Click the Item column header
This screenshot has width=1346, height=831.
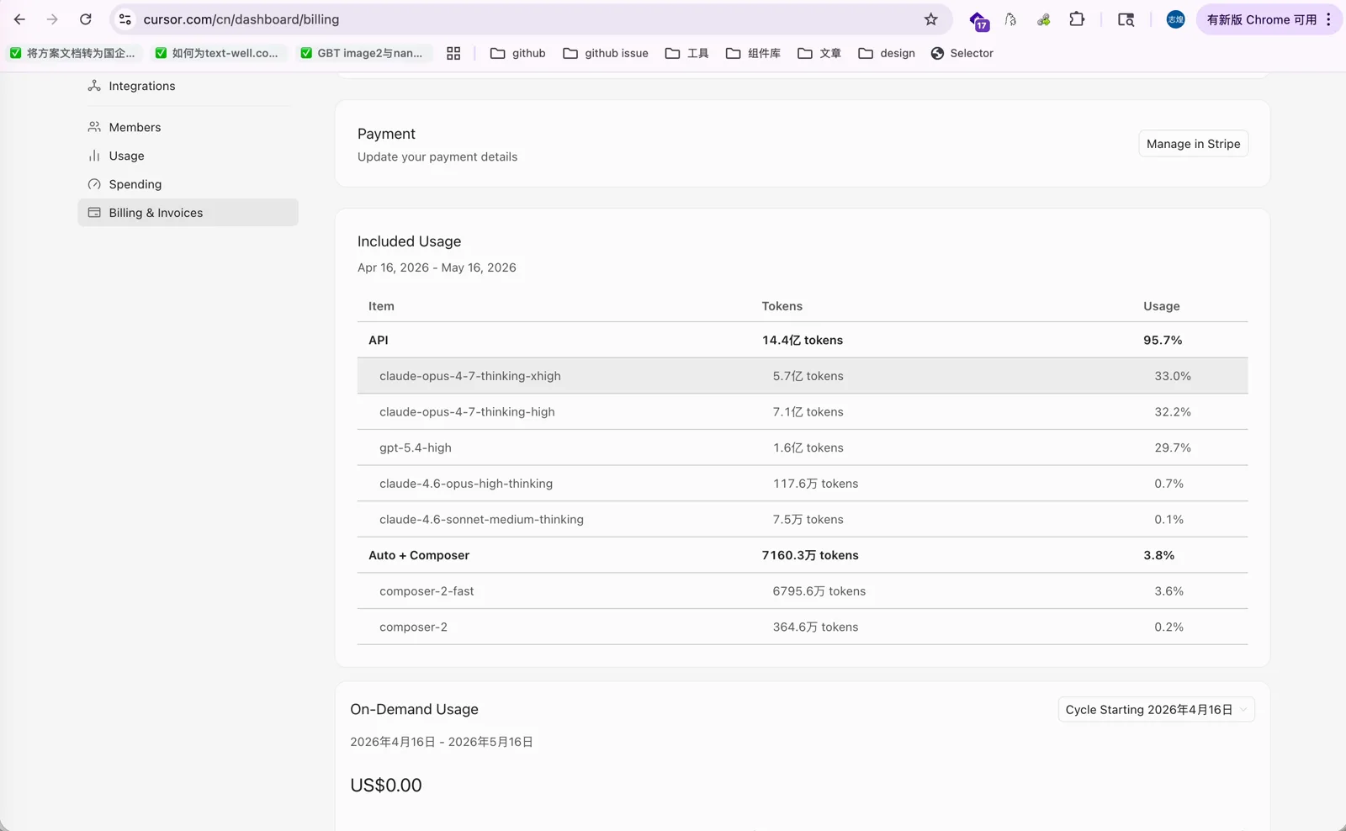point(381,306)
